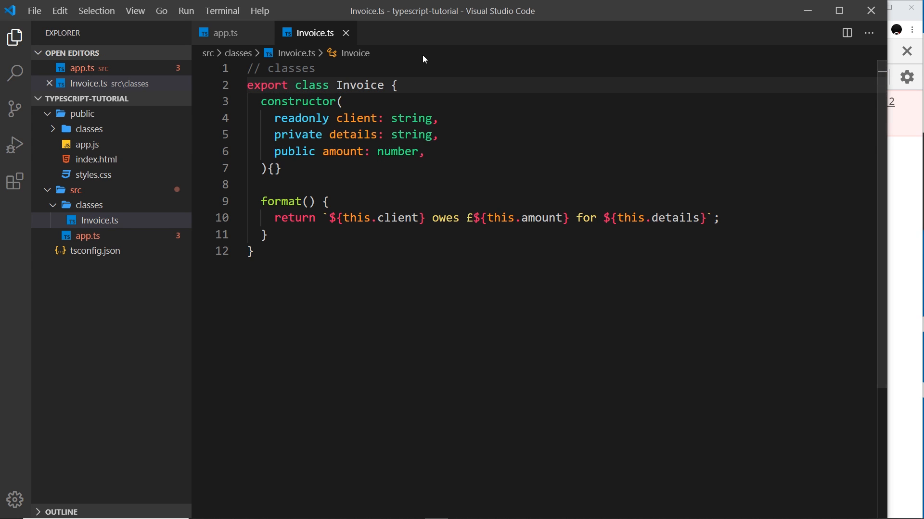Open the editor More Actions ellipsis
The height and width of the screenshot is (519, 924).
[869, 33]
